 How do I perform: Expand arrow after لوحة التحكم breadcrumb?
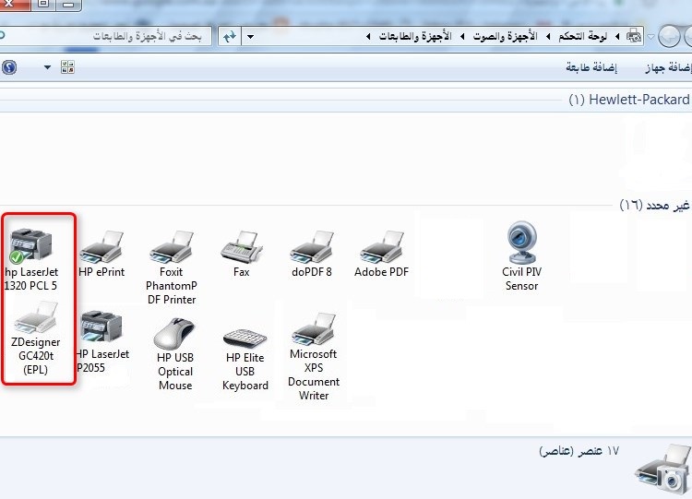(x=548, y=37)
